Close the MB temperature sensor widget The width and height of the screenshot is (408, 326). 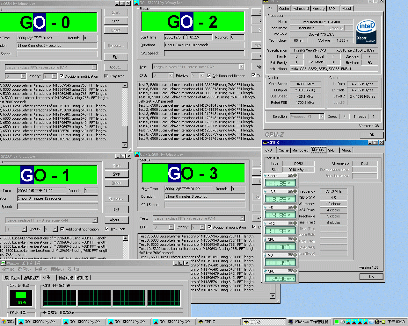tap(295, 255)
